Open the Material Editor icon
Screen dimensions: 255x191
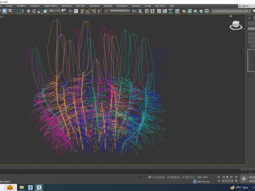pyautogui.click(x=177, y=11)
